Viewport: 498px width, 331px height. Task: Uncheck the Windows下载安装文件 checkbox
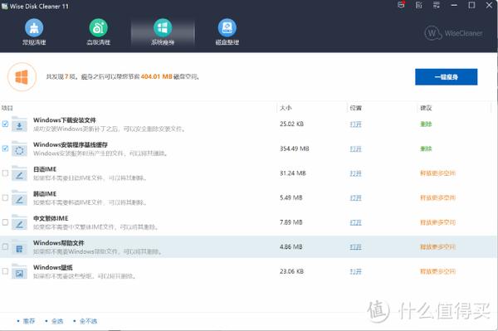tap(5, 124)
